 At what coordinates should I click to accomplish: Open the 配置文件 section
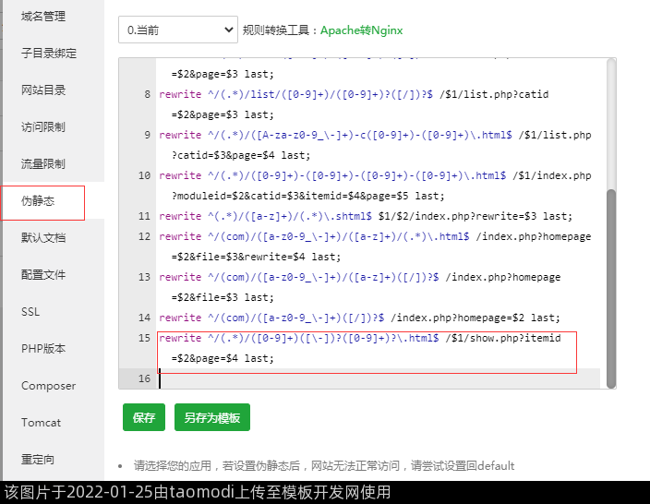(x=43, y=275)
